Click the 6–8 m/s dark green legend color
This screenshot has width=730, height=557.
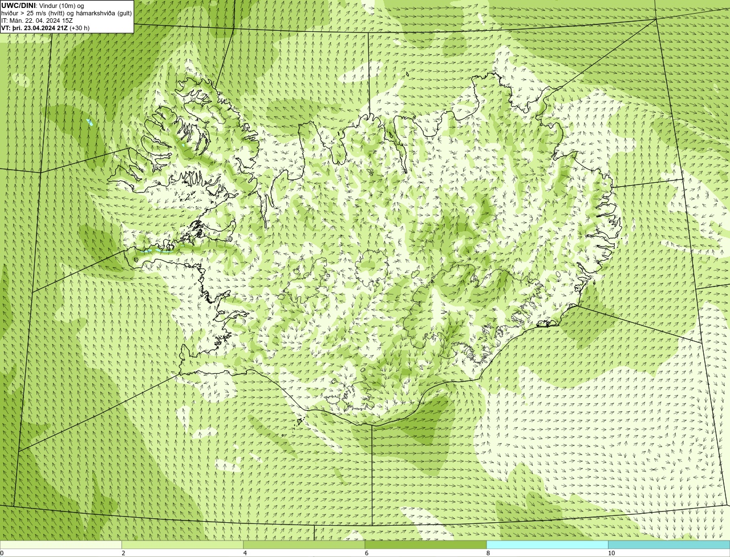(425, 545)
